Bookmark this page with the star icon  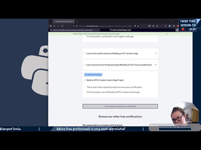tap(138, 26)
